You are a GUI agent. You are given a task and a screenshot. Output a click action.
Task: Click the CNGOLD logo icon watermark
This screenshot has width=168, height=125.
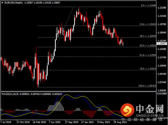pos(127,110)
